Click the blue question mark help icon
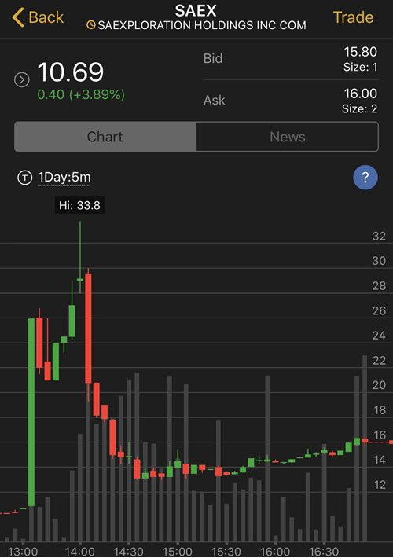Image resolution: width=393 pixels, height=558 pixels. pyautogui.click(x=365, y=177)
